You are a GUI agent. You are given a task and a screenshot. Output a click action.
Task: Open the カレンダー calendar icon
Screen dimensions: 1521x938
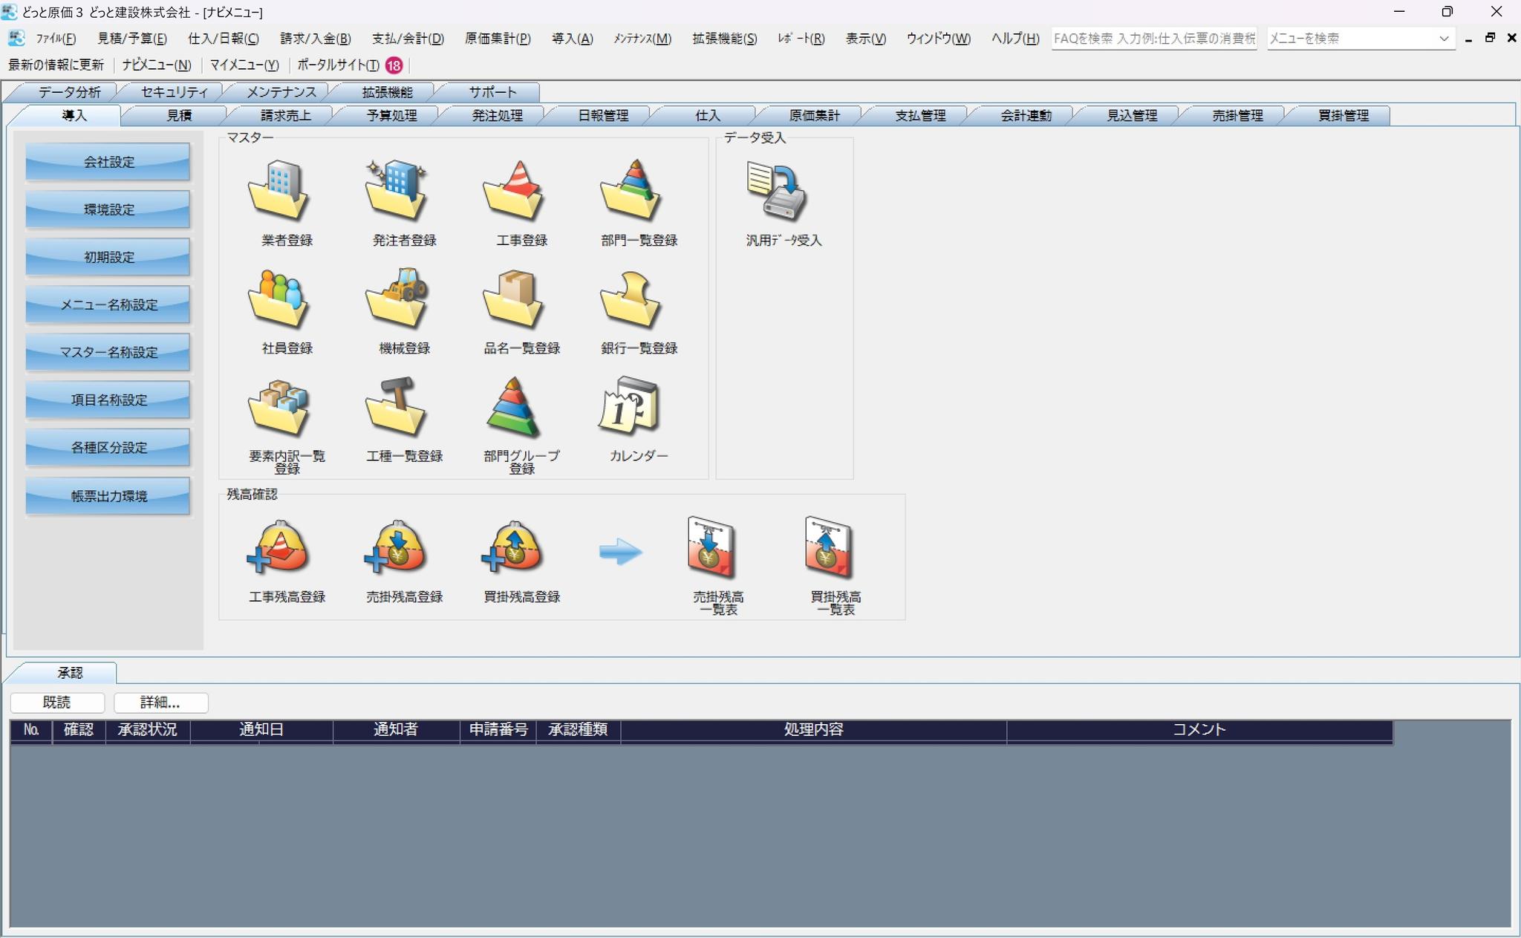pos(630,406)
